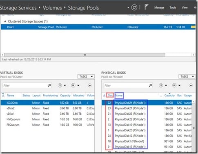Select PhysicalDisk1 (FSNode1) row
198x154 pixels.
pos(147,141)
